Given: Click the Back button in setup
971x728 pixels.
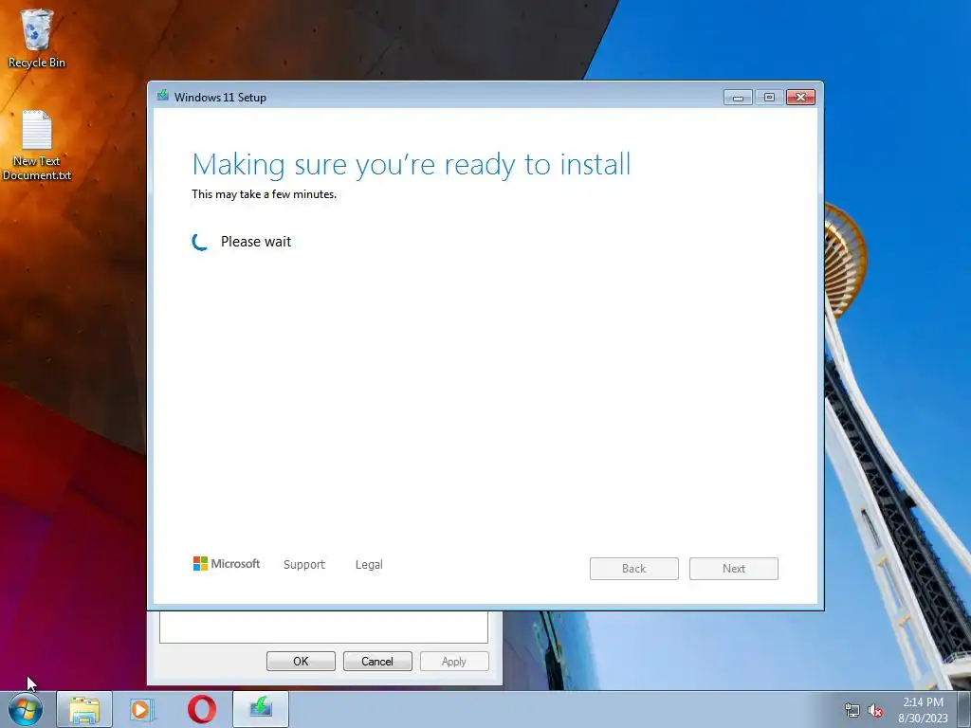Looking at the screenshot, I should pos(634,569).
